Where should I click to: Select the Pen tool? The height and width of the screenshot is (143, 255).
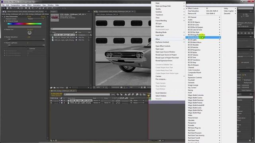[29, 8]
